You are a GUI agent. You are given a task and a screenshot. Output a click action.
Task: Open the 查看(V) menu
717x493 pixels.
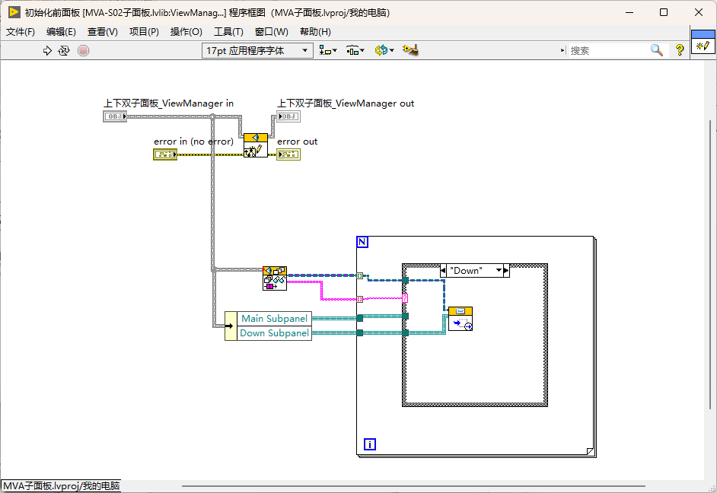[103, 31]
